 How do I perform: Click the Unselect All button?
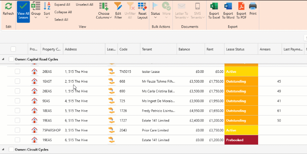(85, 5)
